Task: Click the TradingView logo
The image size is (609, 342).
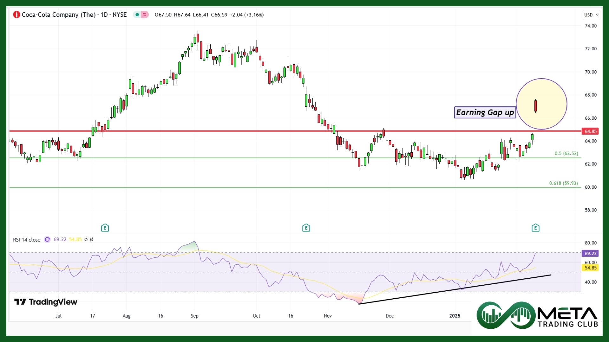Action: 46,302
